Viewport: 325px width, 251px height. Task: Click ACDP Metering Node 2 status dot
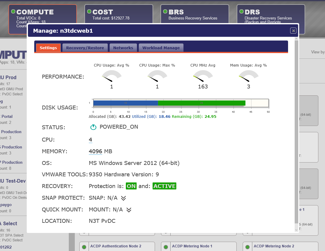point(248,247)
